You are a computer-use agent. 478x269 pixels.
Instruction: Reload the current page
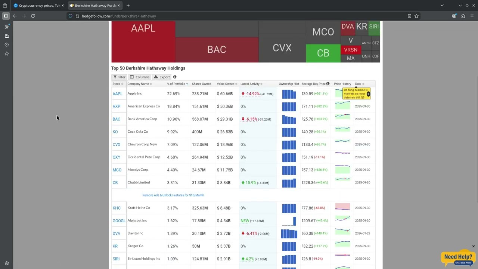point(33,16)
